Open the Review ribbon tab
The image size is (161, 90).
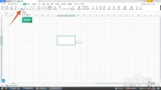48,4
